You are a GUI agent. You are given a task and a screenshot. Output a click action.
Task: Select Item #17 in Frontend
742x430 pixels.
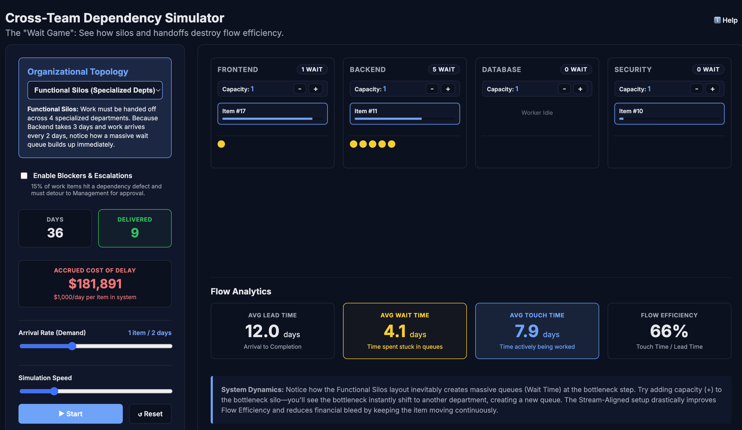272,113
